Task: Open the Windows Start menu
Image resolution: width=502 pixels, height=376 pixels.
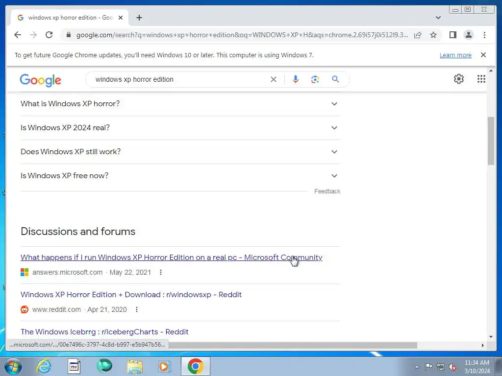Action: coord(13,366)
